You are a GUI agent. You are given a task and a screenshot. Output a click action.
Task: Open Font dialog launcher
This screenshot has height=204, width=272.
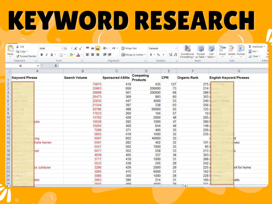[82, 61]
